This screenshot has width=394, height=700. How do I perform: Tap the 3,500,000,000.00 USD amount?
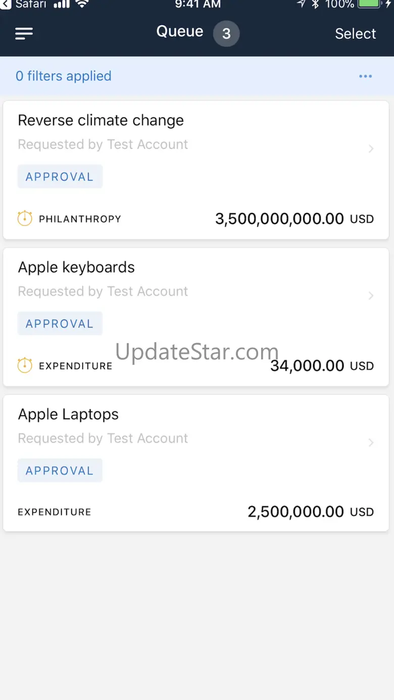point(294,219)
